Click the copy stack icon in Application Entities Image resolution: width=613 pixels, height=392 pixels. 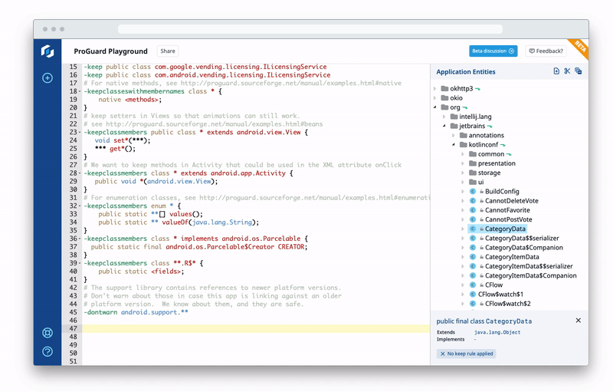coord(579,71)
